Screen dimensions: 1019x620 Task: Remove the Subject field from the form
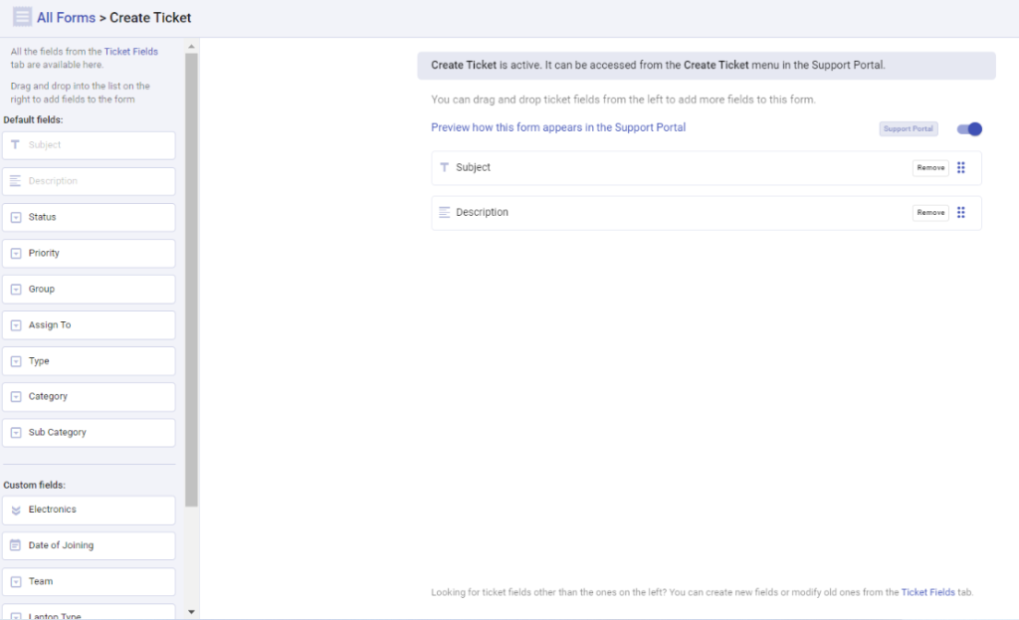point(929,167)
